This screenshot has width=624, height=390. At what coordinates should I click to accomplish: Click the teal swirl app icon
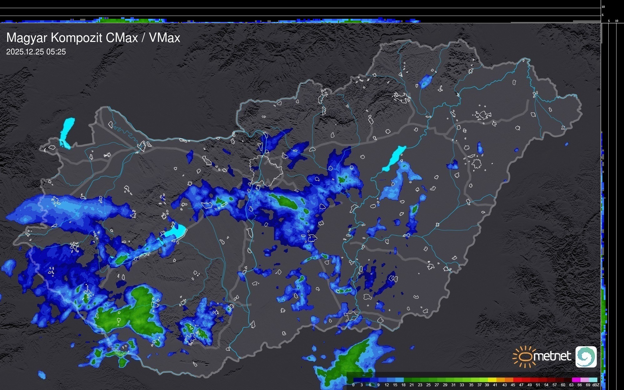click(x=586, y=357)
